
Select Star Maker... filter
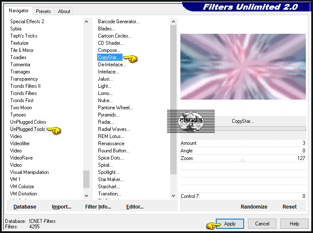pyautogui.click(x=111, y=179)
